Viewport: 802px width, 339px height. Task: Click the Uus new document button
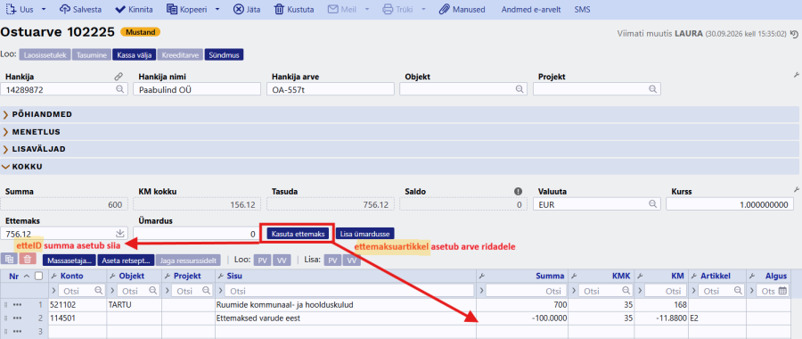[20, 9]
